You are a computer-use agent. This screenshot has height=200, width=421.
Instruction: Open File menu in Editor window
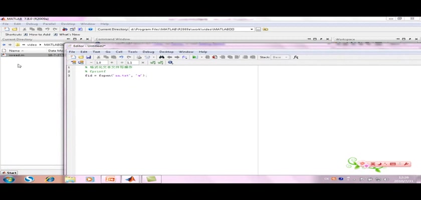72,51
